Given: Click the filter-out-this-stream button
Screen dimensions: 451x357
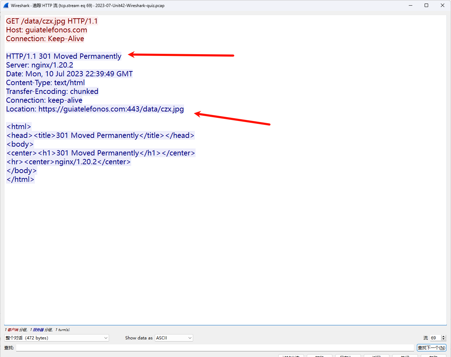Looking at the screenshot, I should point(291,356).
